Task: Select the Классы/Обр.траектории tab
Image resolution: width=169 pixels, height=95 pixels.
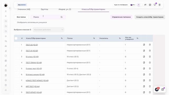Action: 93,9
